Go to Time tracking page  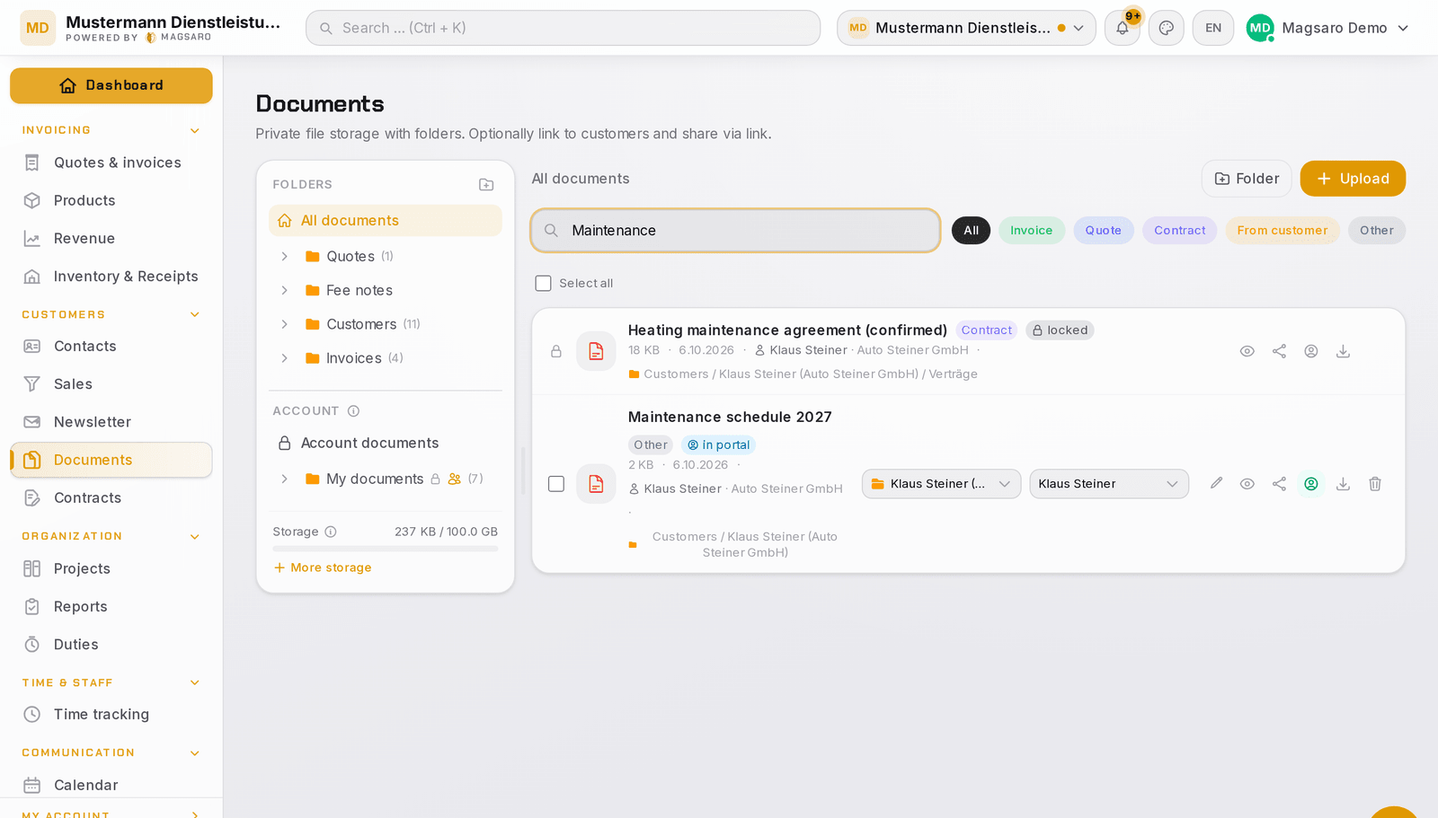(111, 715)
